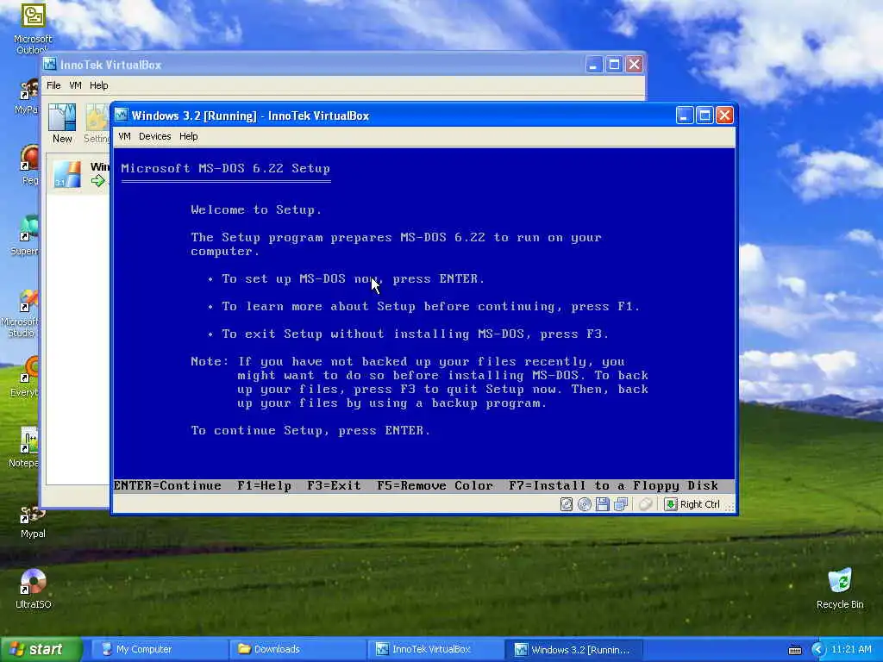
Task: Maximize the InnoTek VirtualBox manager window
Action: (614, 65)
